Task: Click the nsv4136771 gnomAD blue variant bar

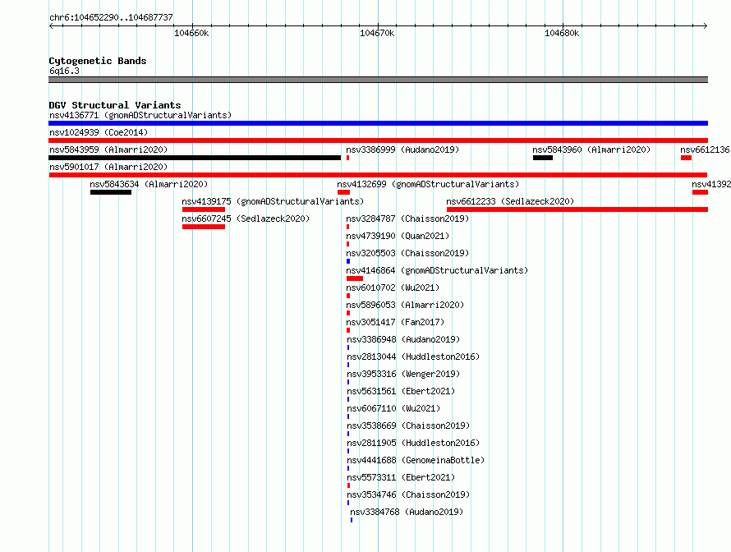Action: 378,123
